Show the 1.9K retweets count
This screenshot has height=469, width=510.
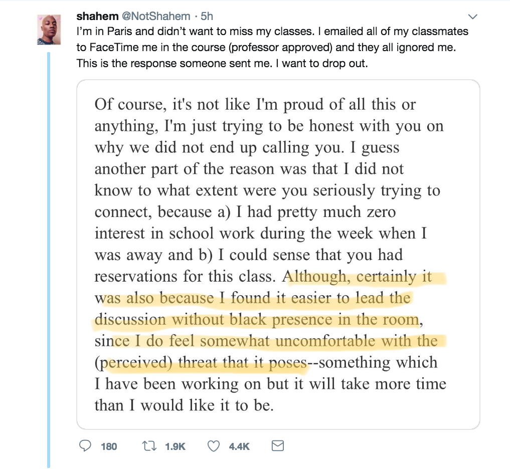click(x=175, y=446)
